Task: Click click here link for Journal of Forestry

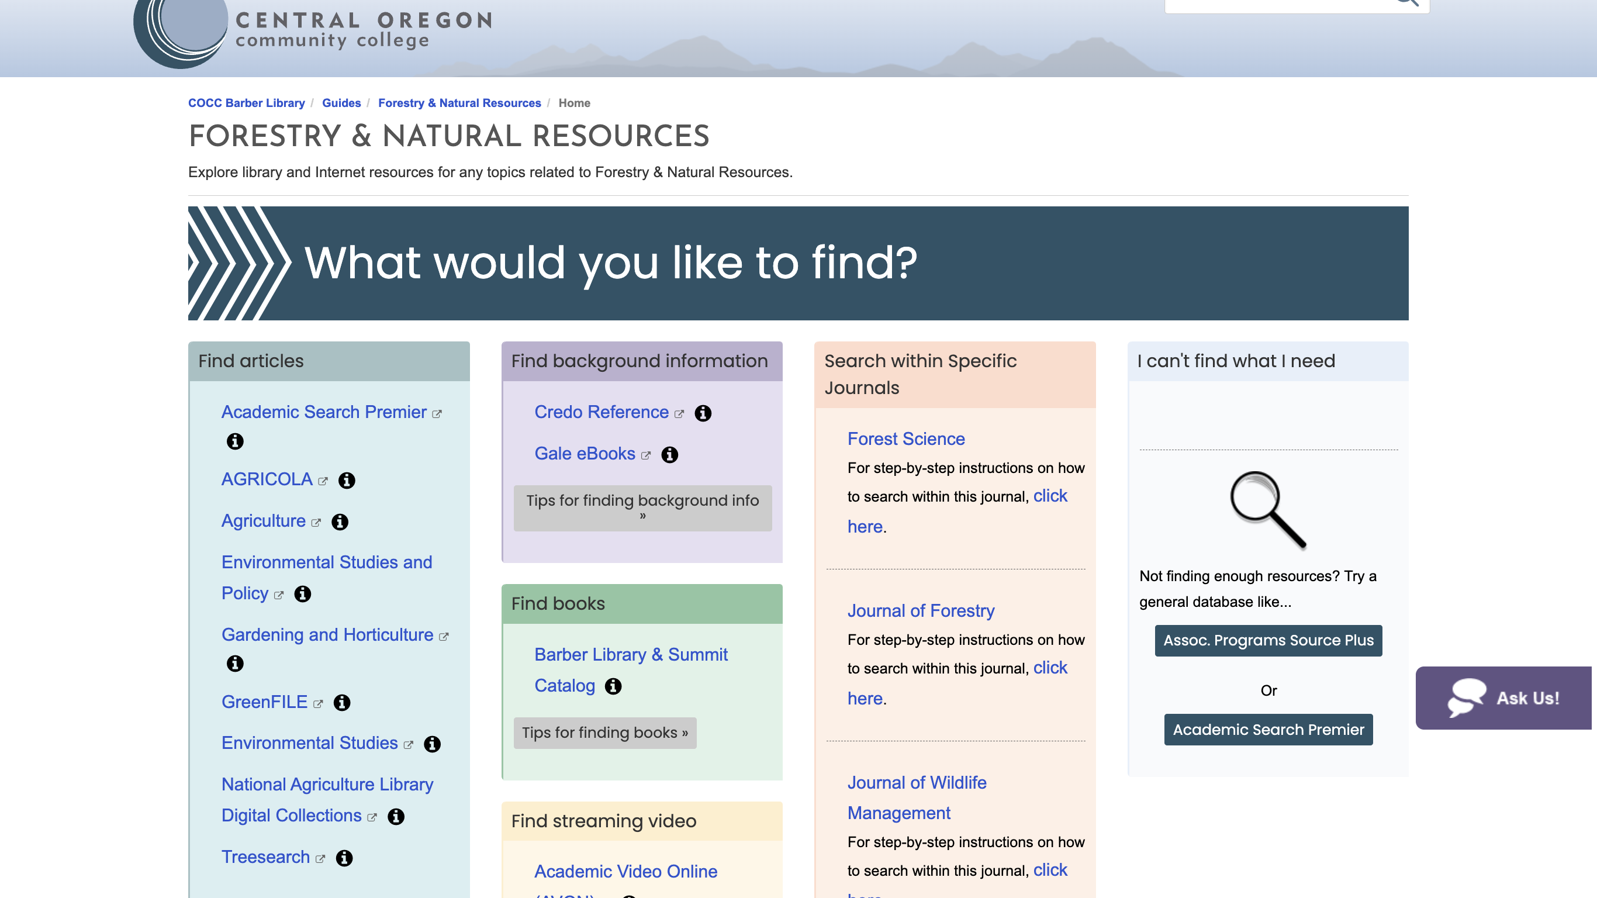Action: pyautogui.click(x=1048, y=665)
